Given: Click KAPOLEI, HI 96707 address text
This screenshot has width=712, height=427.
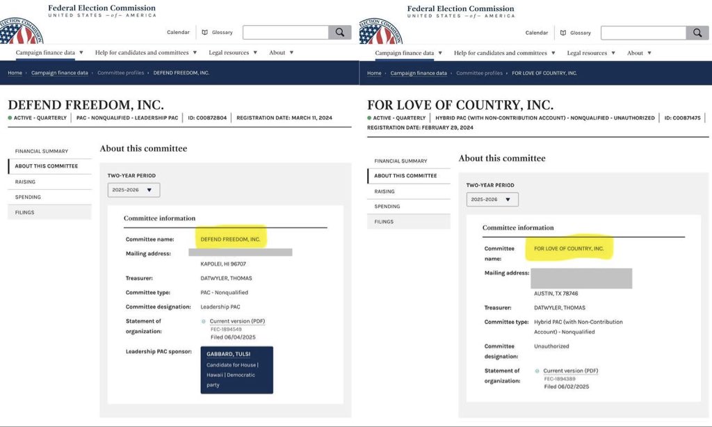Looking at the screenshot, I should [x=223, y=264].
